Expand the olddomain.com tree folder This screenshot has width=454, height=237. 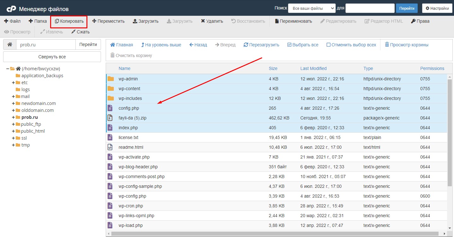(13, 110)
